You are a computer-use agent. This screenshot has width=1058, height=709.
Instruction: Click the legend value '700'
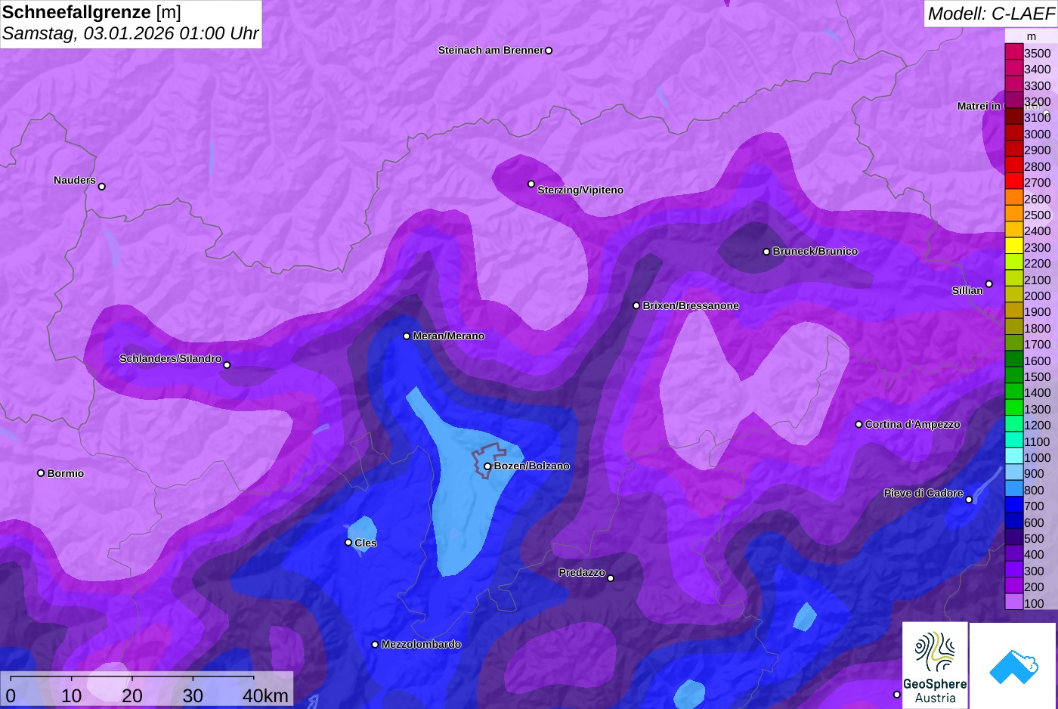point(1034,506)
